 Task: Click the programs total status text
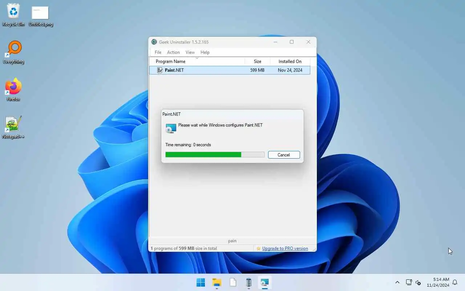184,248
